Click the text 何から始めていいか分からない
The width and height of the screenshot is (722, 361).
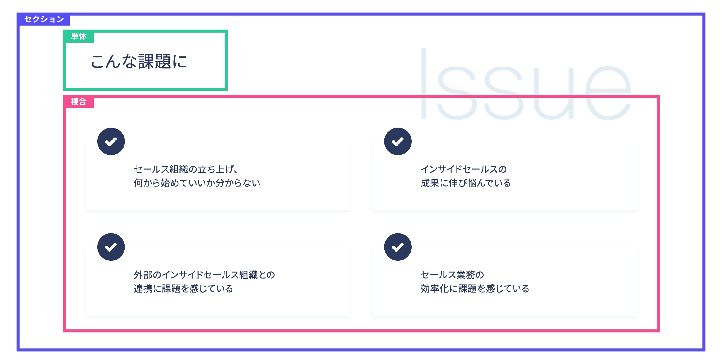[197, 183]
